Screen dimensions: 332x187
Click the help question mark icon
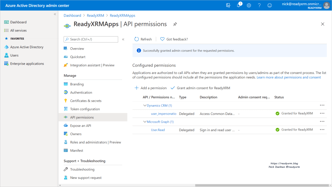click(x=259, y=5)
